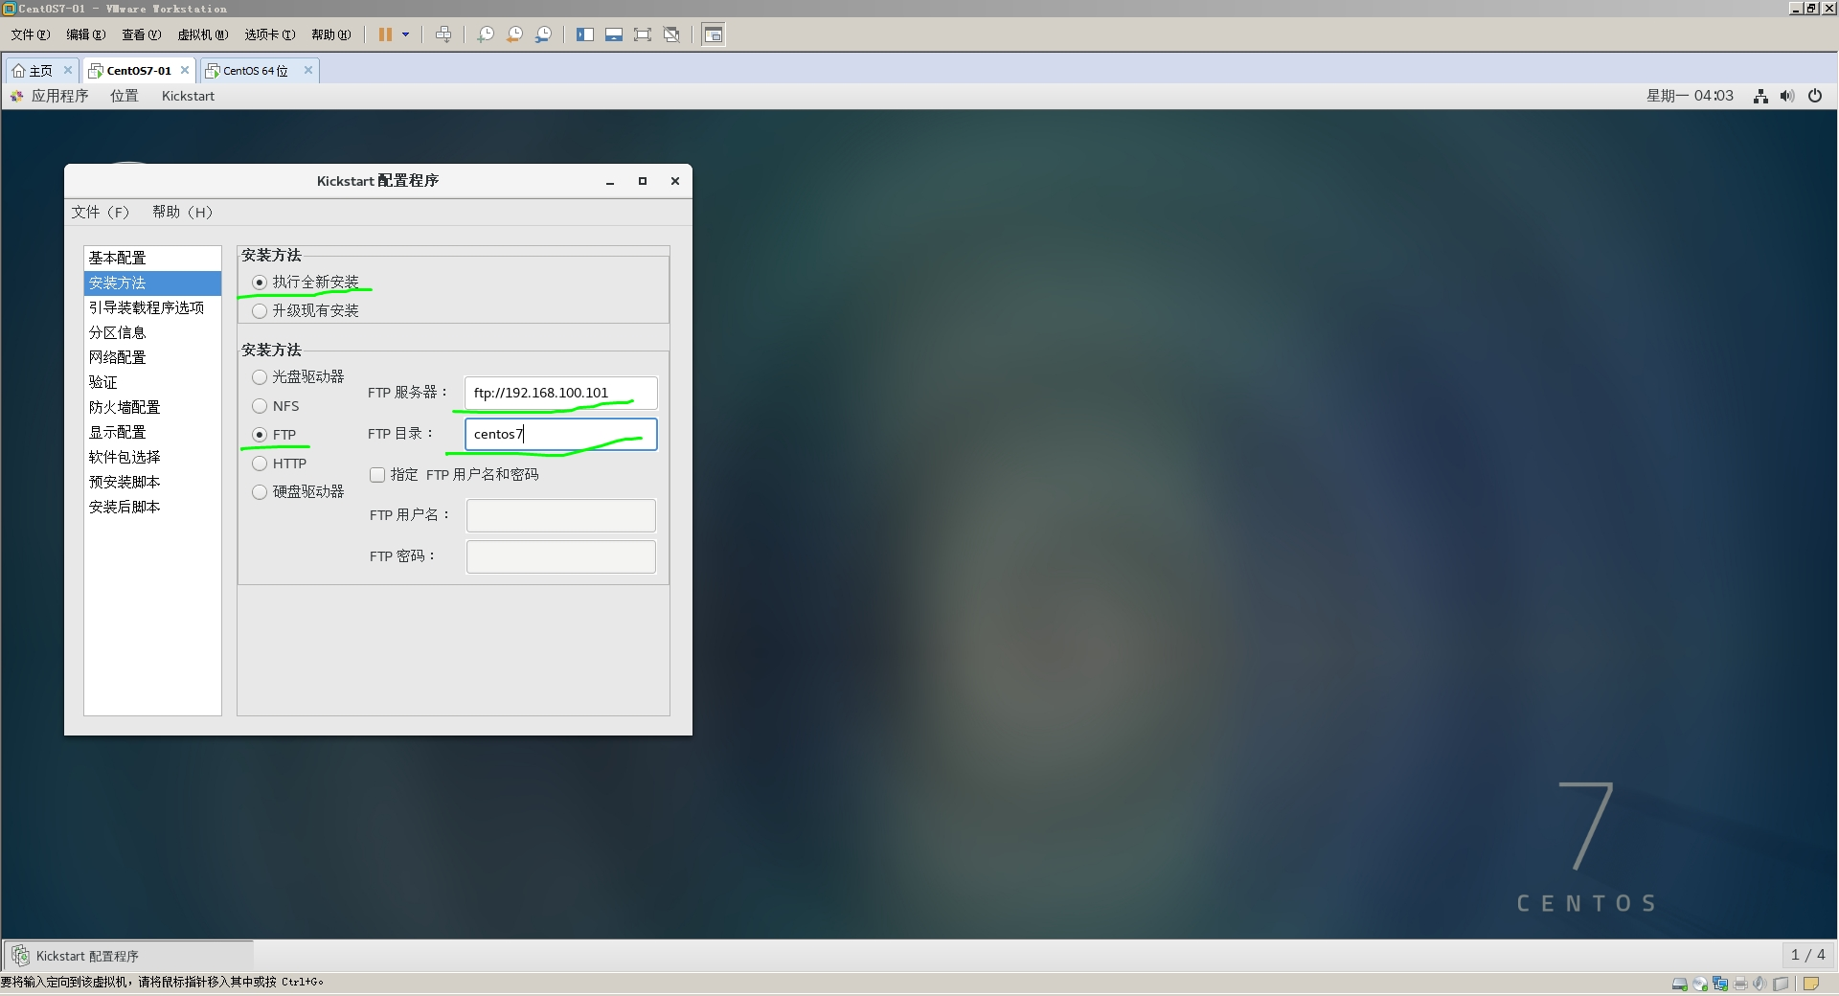Pause the virtual machine with the pause icon
The height and width of the screenshot is (996, 1839).
click(385, 34)
